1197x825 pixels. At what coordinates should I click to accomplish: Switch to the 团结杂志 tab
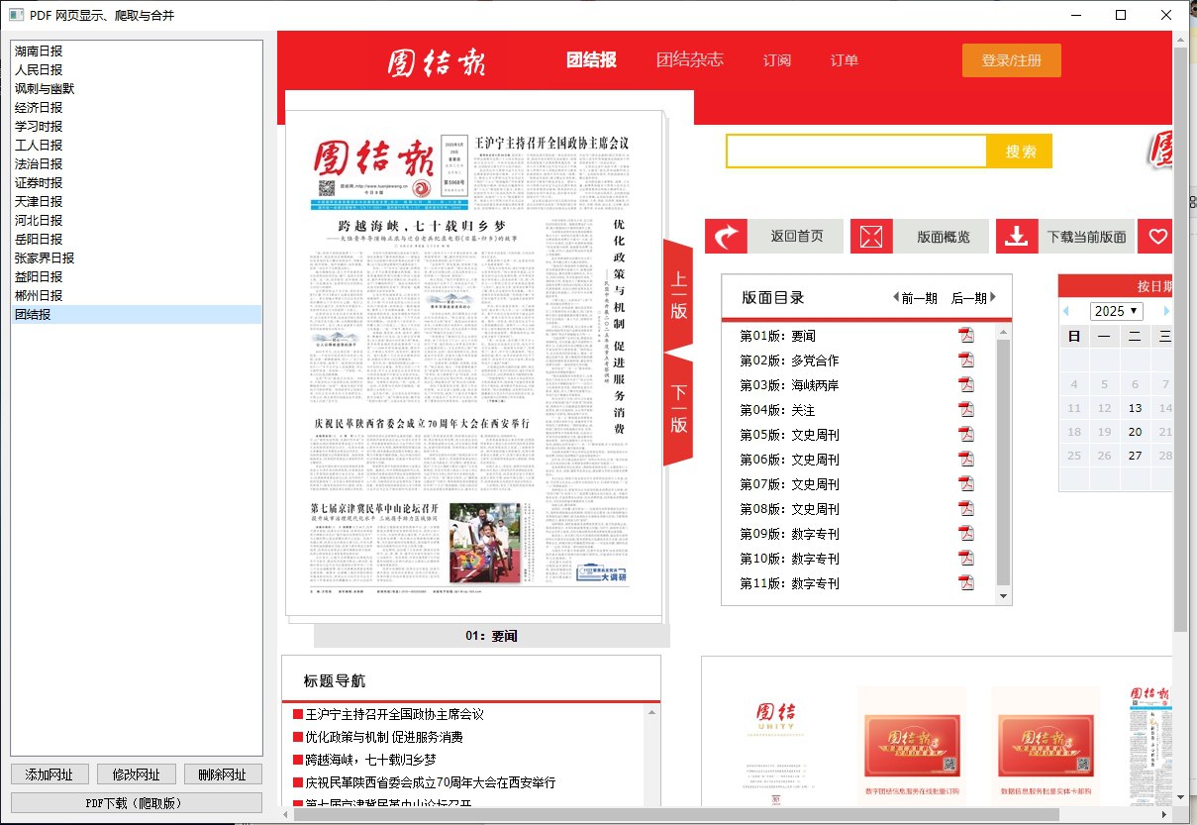[x=689, y=59]
